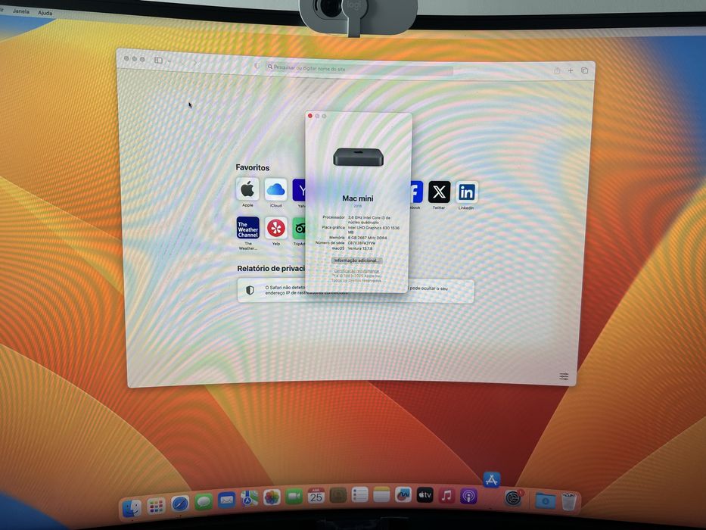Click the blue App Store icon
The width and height of the screenshot is (706, 530).
pyautogui.click(x=491, y=479)
